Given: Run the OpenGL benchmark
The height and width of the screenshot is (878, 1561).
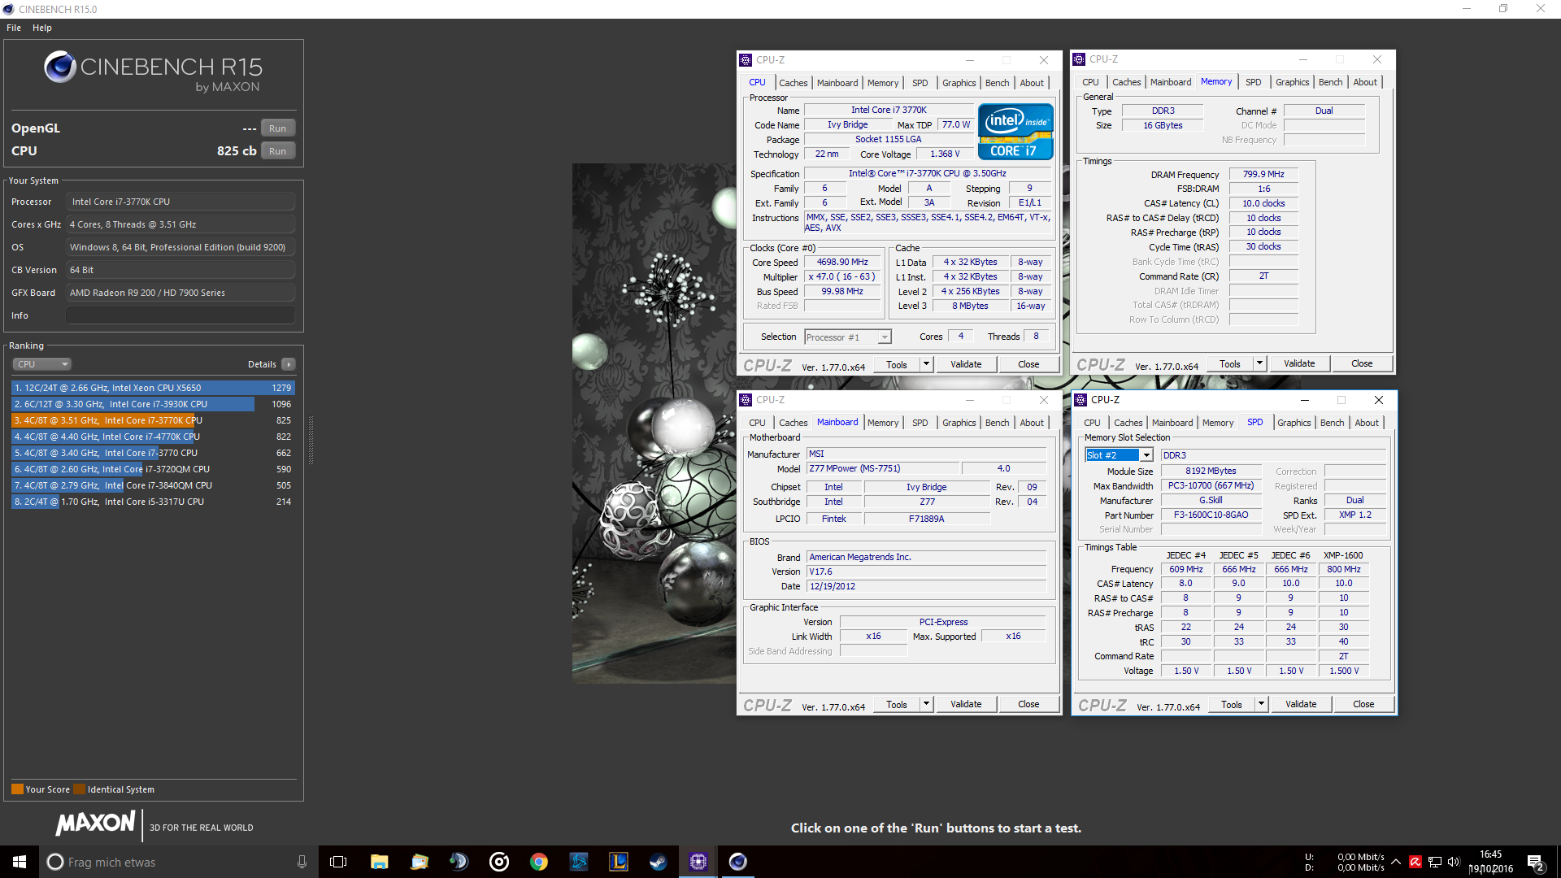Looking at the screenshot, I should pyautogui.click(x=277, y=128).
